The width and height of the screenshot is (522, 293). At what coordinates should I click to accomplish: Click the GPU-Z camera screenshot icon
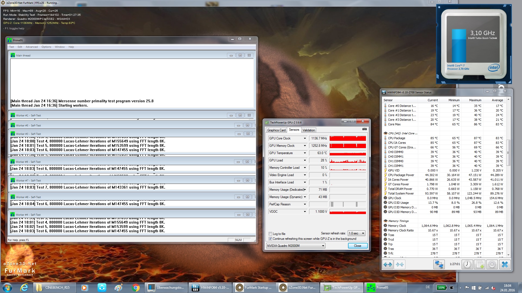pyautogui.click(x=364, y=129)
